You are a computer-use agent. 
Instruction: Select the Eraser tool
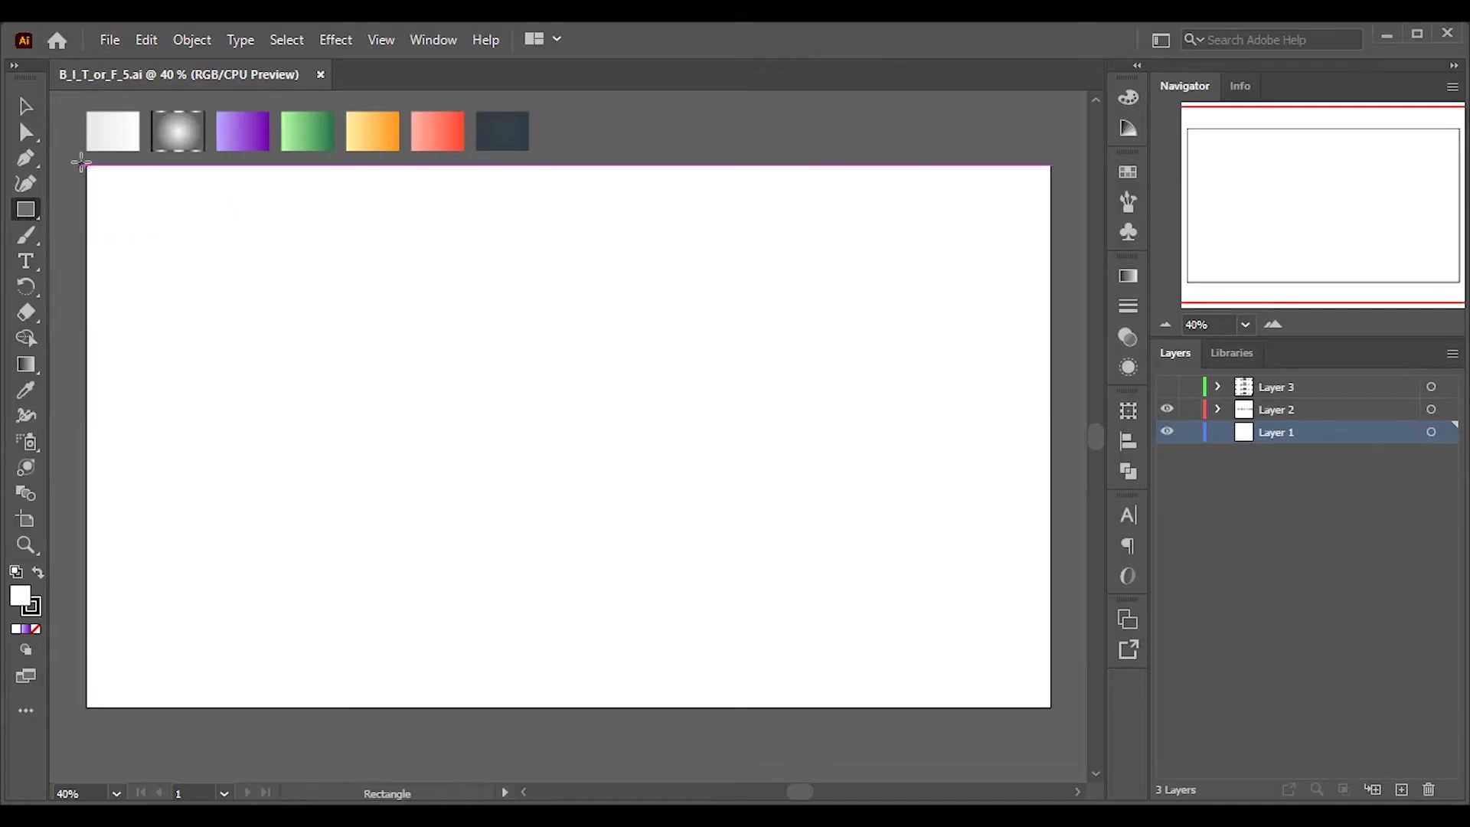point(25,313)
